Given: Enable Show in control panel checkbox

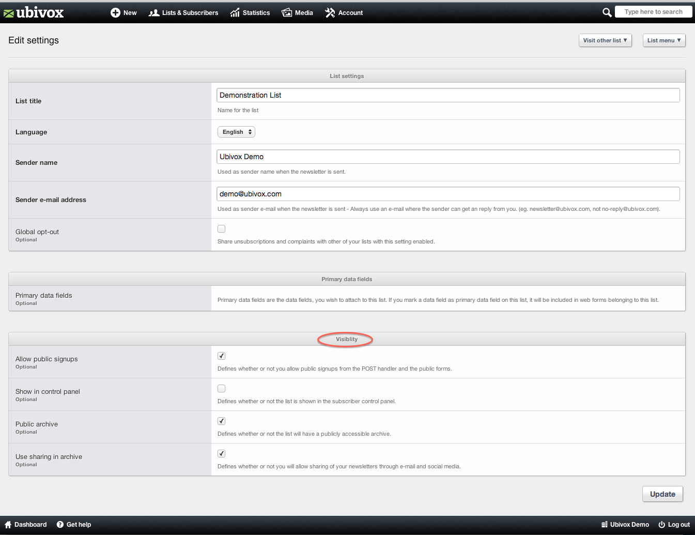Looking at the screenshot, I should tap(222, 388).
